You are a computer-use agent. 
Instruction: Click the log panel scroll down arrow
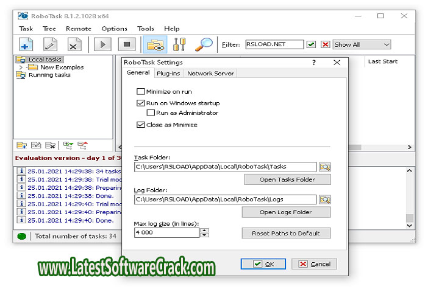409,226
